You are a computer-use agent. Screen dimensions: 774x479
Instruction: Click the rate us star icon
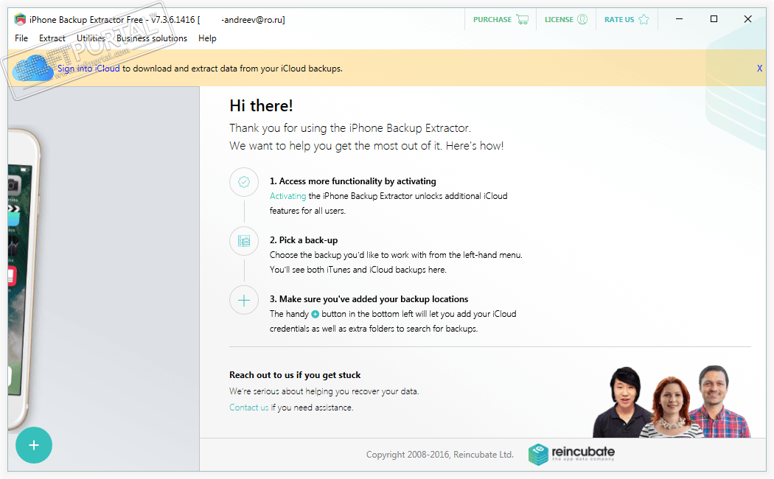pyautogui.click(x=644, y=20)
